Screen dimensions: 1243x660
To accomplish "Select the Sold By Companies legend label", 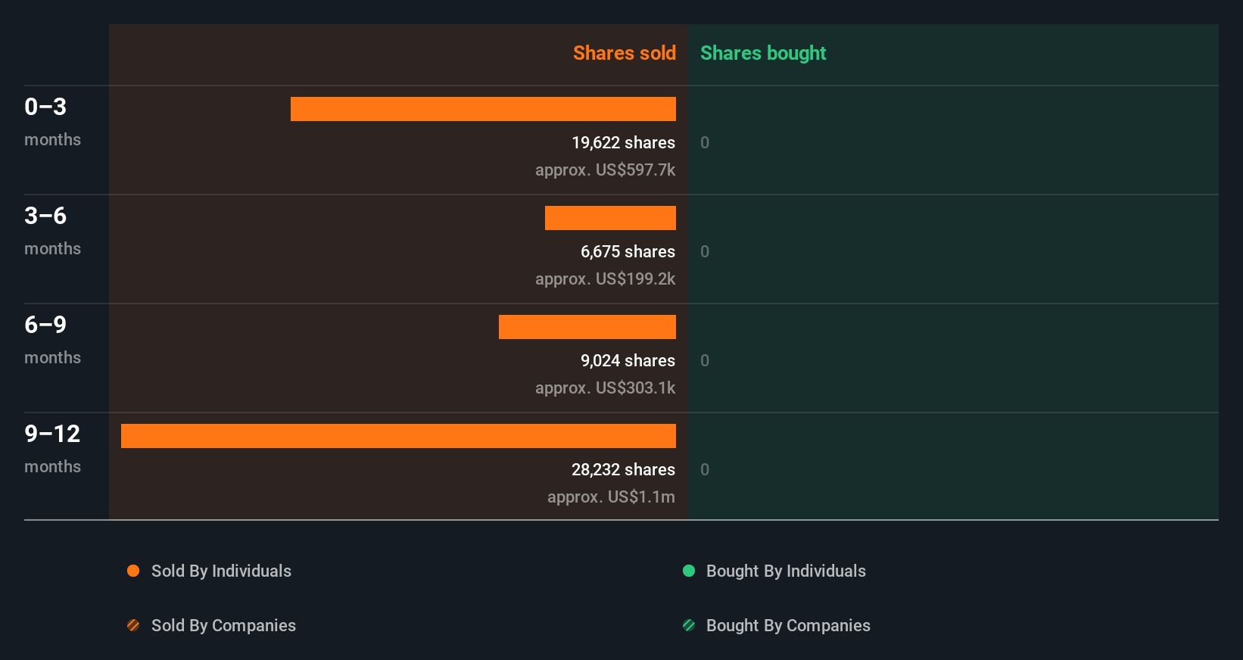I will click(223, 625).
